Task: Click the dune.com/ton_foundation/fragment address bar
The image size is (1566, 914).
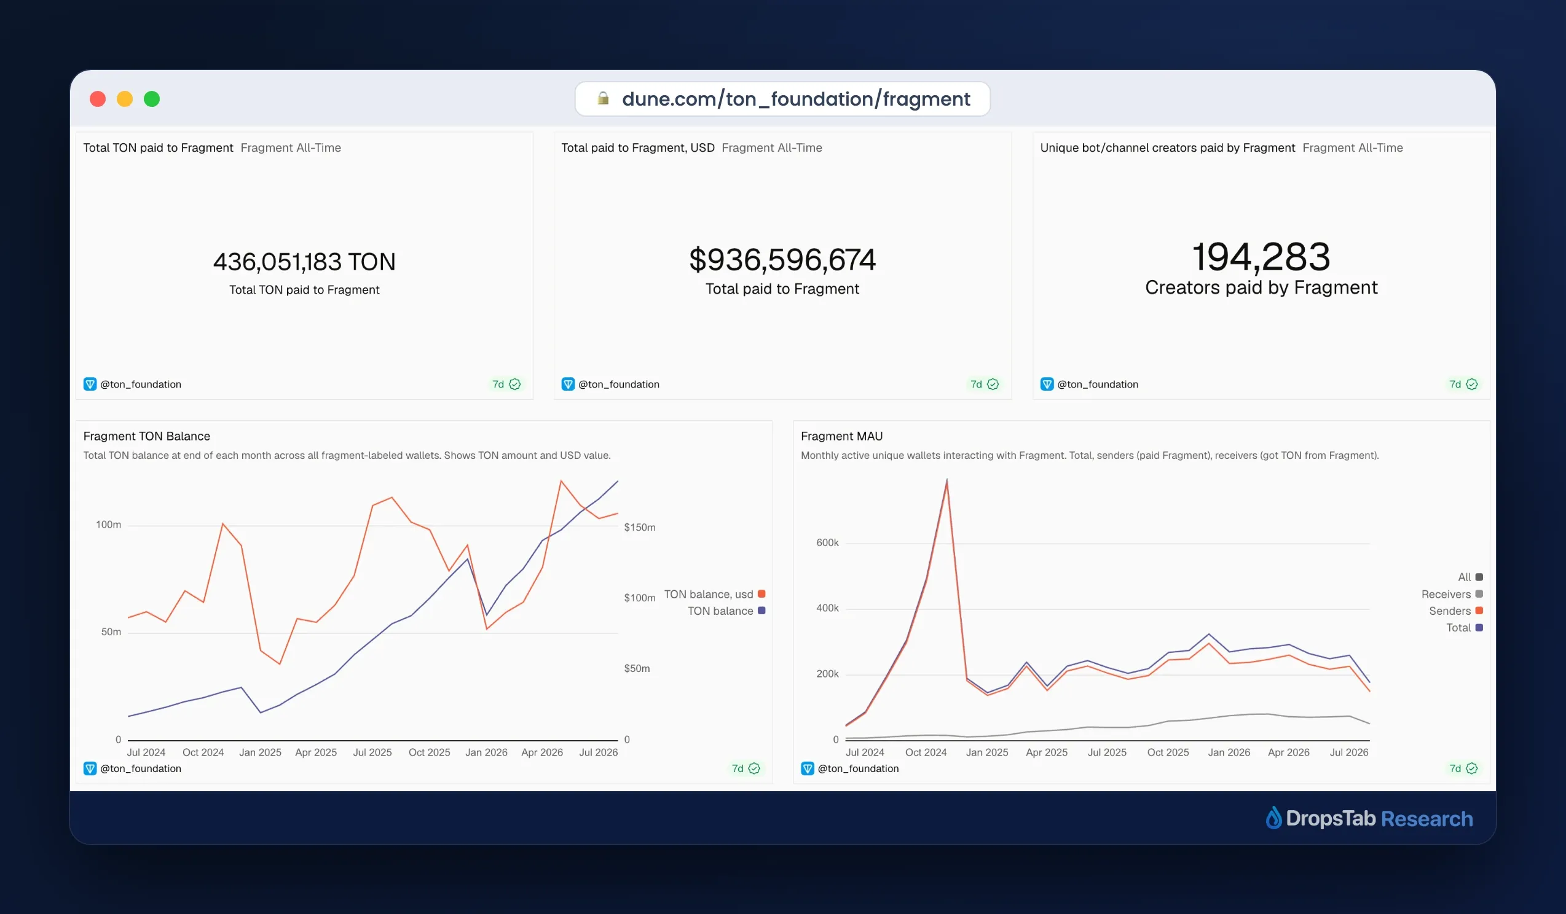Action: tap(782, 99)
